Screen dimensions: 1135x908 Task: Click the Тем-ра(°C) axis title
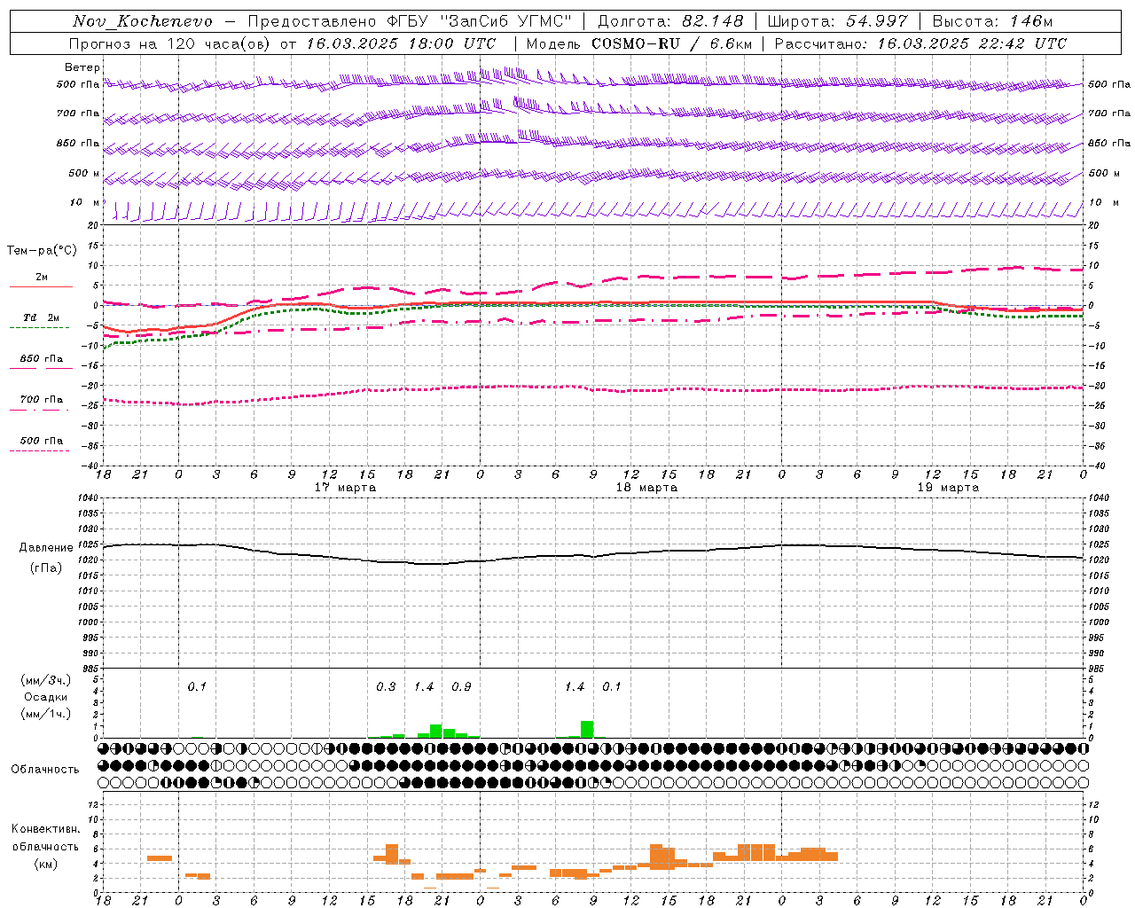point(42,251)
